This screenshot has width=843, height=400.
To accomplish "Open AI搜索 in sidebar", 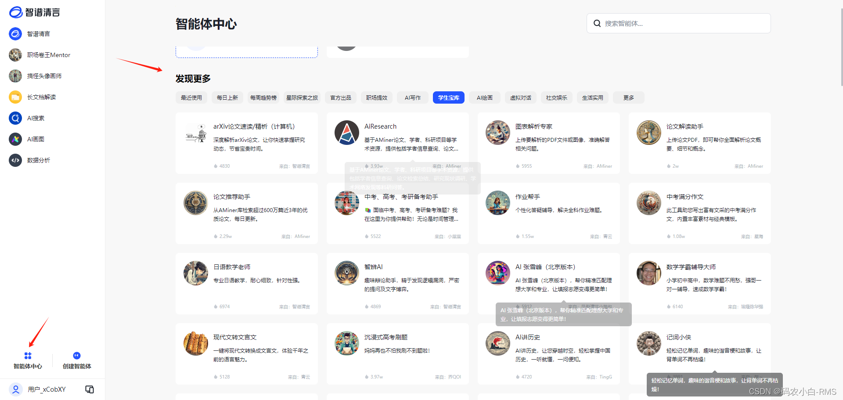I will tap(27, 118).
